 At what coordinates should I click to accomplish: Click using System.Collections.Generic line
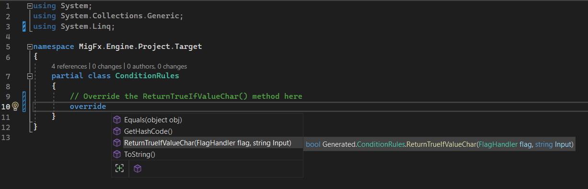[108, 16]
